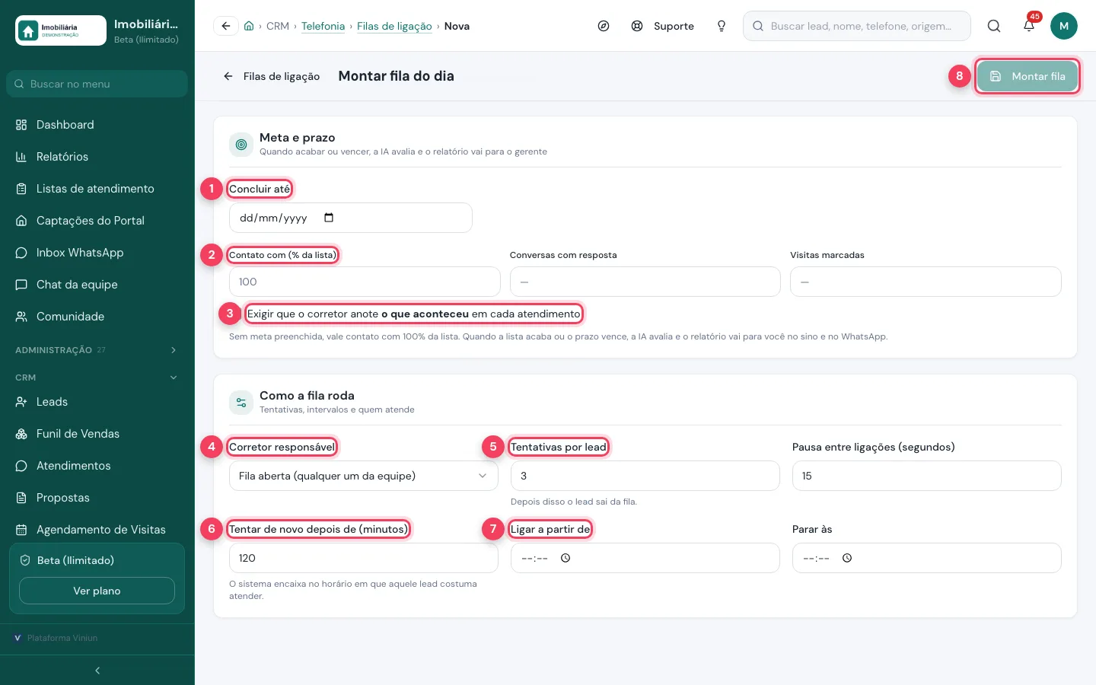Click the Imobiliária logo in the sidebar
The height and width of the screenshot is (685, 1096).
tap(61, 30)
